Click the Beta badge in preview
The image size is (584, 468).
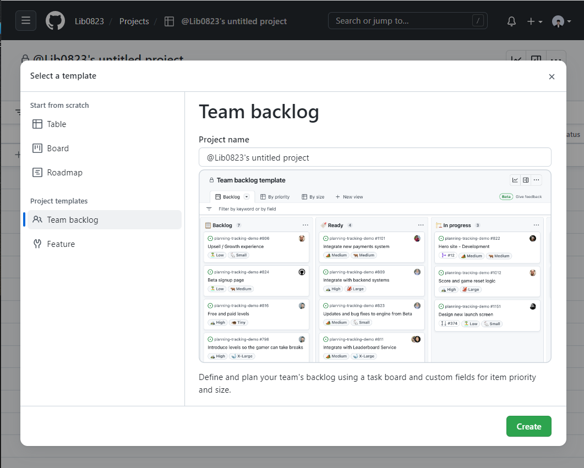pyautogui.click(x=506, y=197)
